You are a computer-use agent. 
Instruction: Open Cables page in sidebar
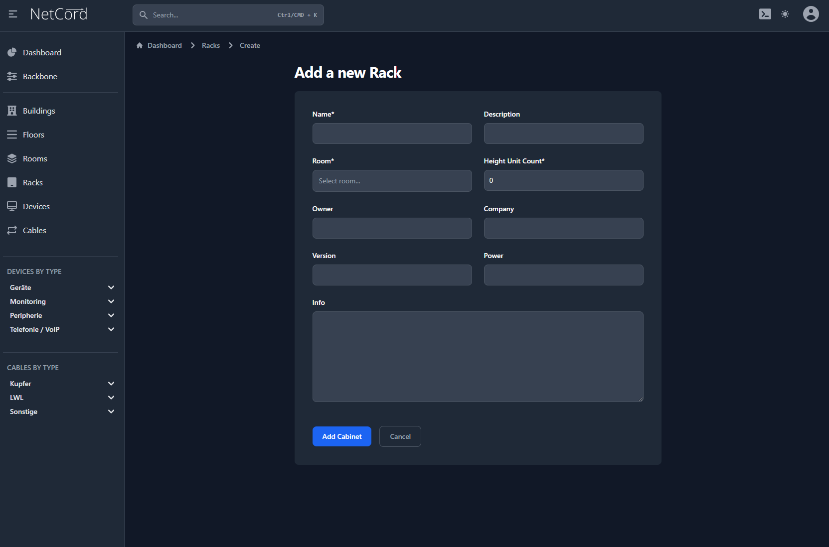point(34,231)
